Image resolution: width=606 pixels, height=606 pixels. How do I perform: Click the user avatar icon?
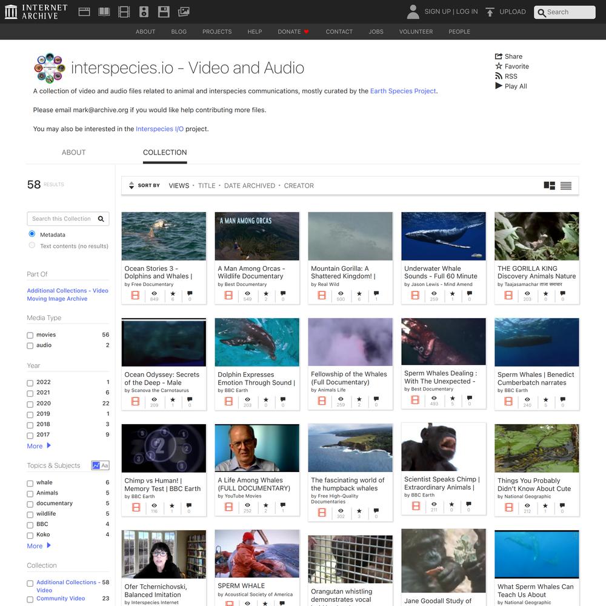(413, 12)
